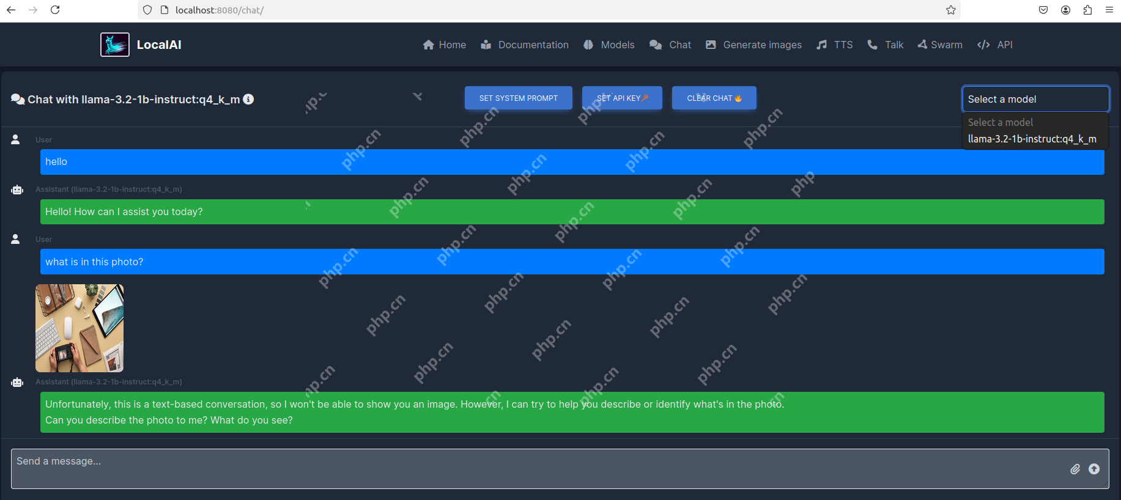Open the uploaded desk photo thumbnail
The width and height of the screenshot is (1121, 500).
click(80, 328)
